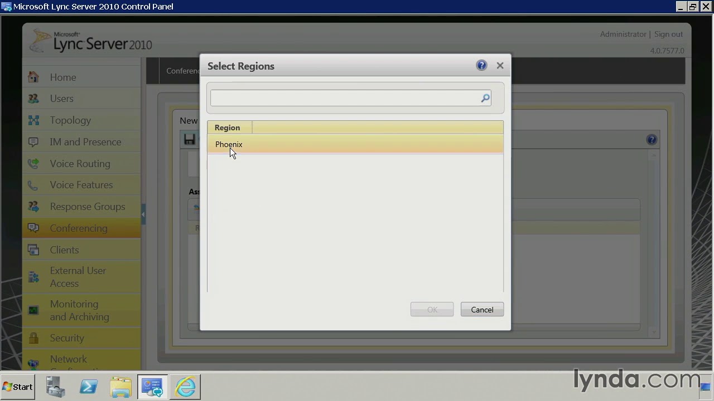The image size is (714, 401).
Task: Click the IM and Presence chat icon
Action: tap(33, 142)
